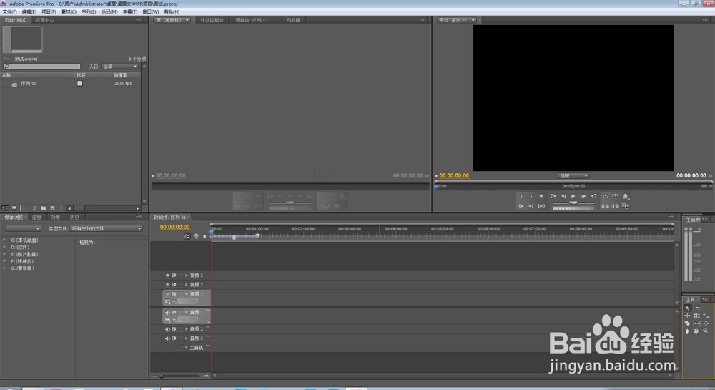This screenshot has width=715, height=390.
Task: Set In point in program monitor
Action: [x=521, y=196]
